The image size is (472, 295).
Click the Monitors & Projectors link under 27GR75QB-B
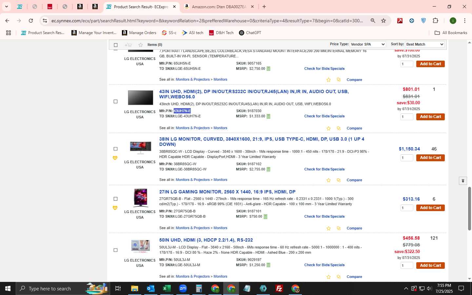193,228
